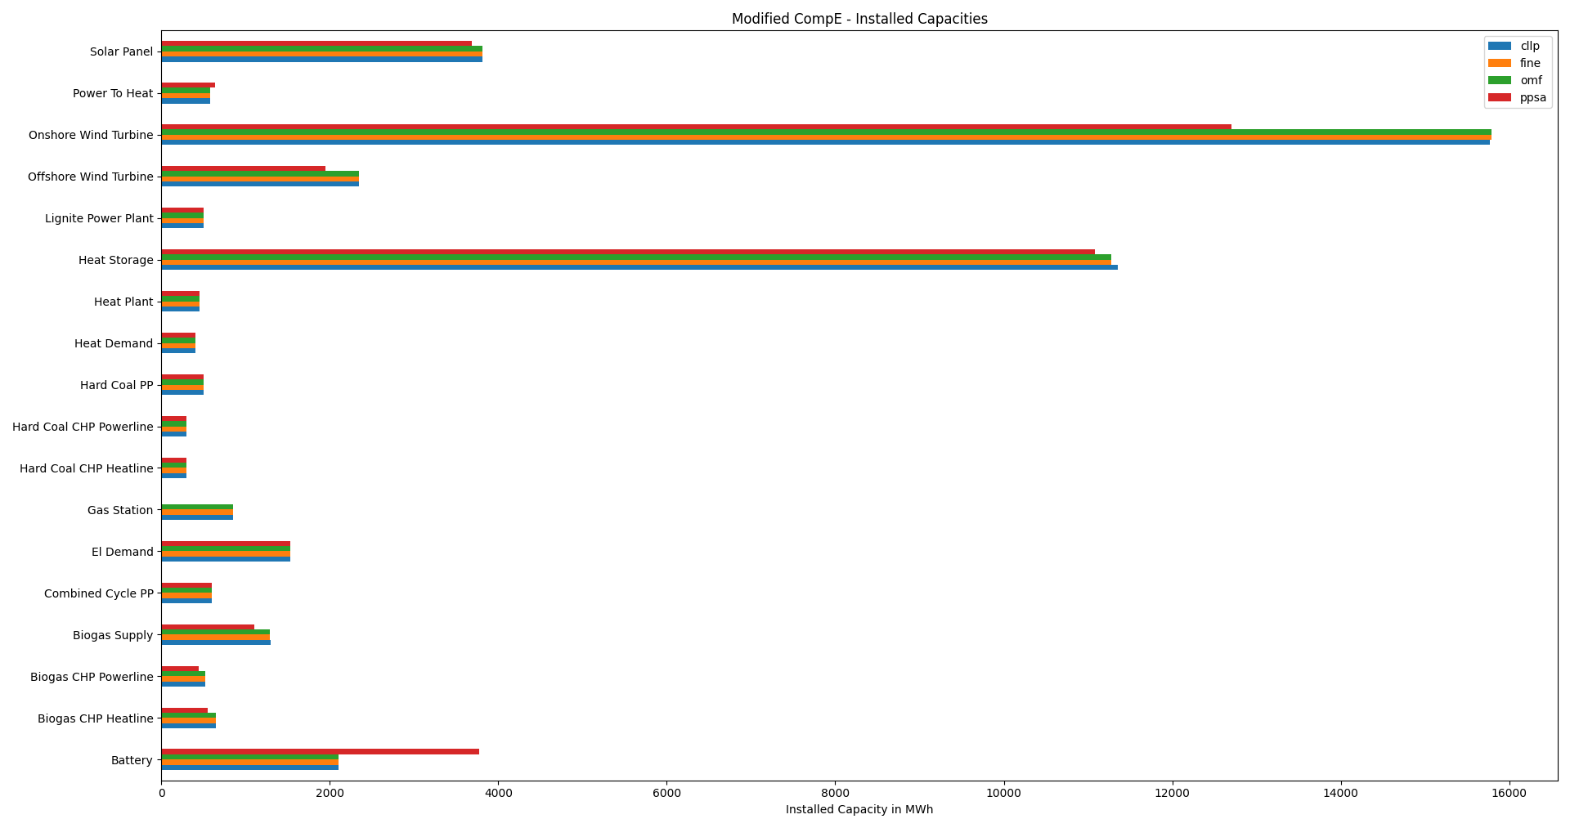Viewport: 1570px width, 828px height.
Task: Click the blue cllp bar for Offshore Wind Turbine
Action: 260,184
